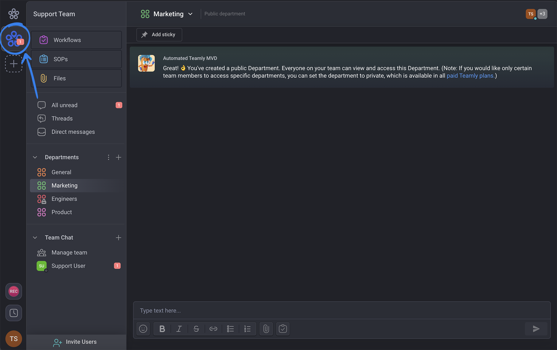Open the Marketing department dropdown
This screenshot has height=350, width=557.
[190, 14]
